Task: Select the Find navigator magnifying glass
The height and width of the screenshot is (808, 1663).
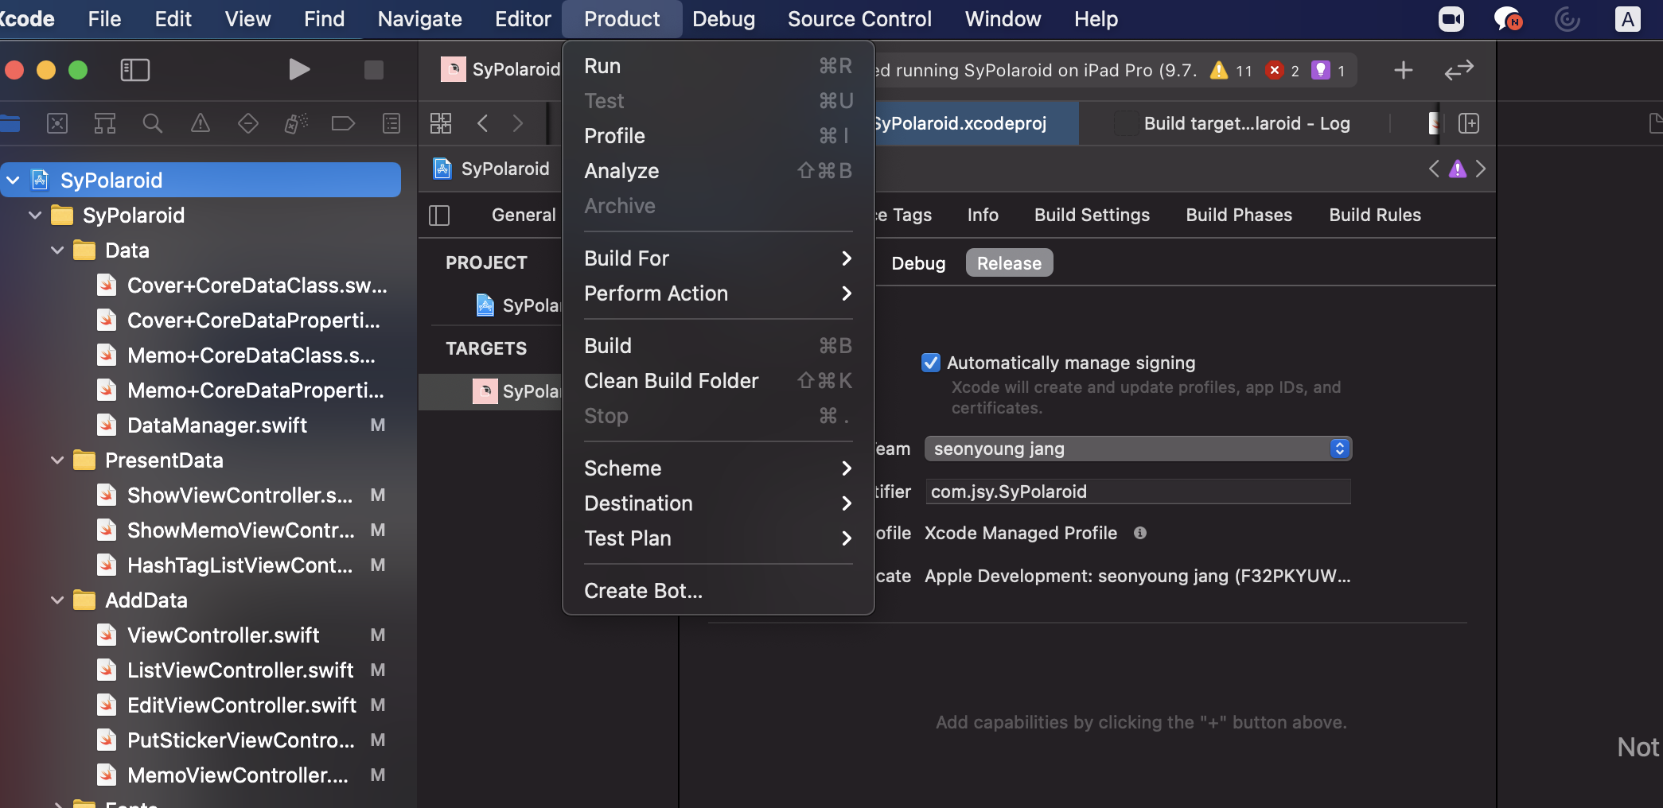Action: click(x=152, y=123)
